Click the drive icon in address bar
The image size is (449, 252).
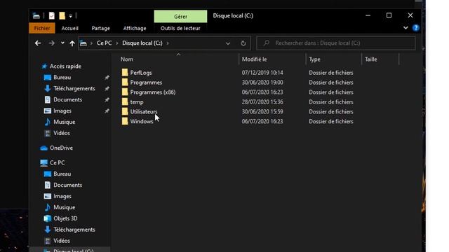click(83, 43)
